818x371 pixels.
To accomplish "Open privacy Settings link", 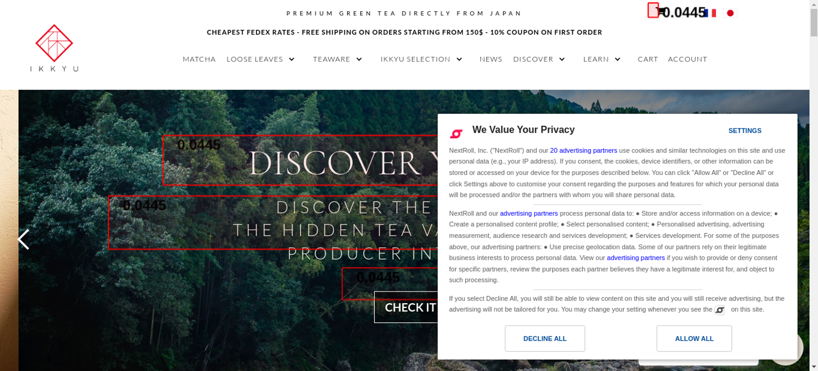I will (745, 131).
